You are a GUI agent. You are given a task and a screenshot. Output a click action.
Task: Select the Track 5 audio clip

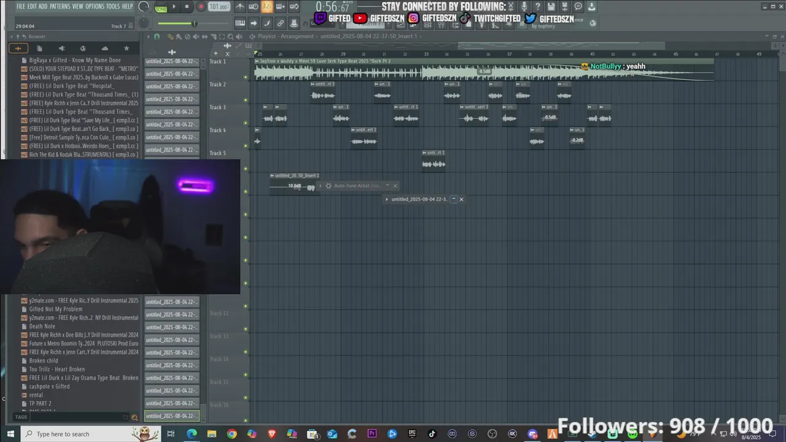434,160
